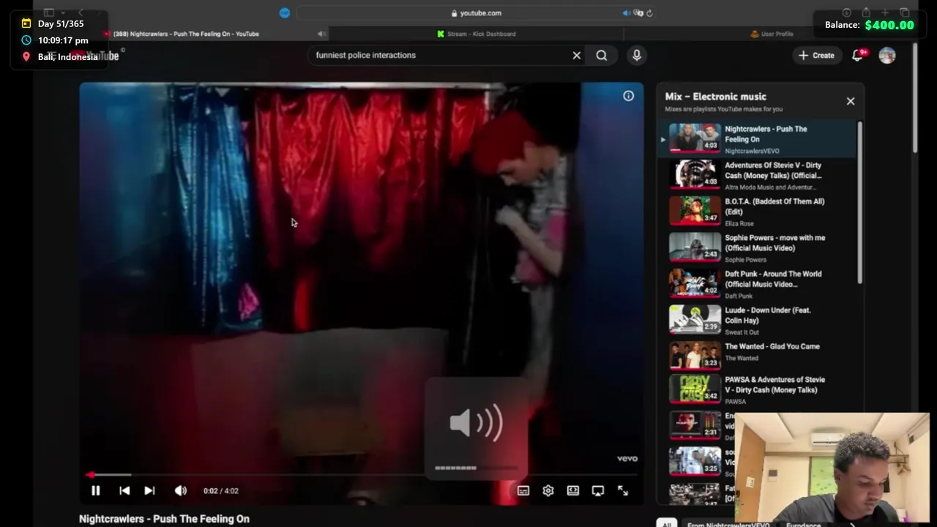Screen dimensions: 937x527
Task: Select the All filter chip
Action: pos(666,524)
